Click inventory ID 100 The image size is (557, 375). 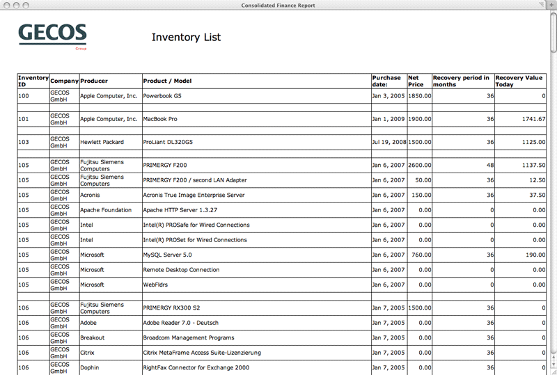33,96
